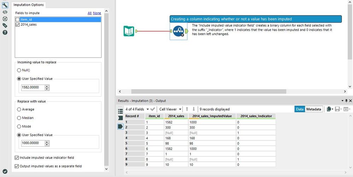Click the checkmark icon at configuration panel bottom
353x177 pixels.
pos(5,171)
